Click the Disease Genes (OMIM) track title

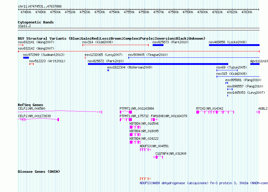(x=39, y=172)
